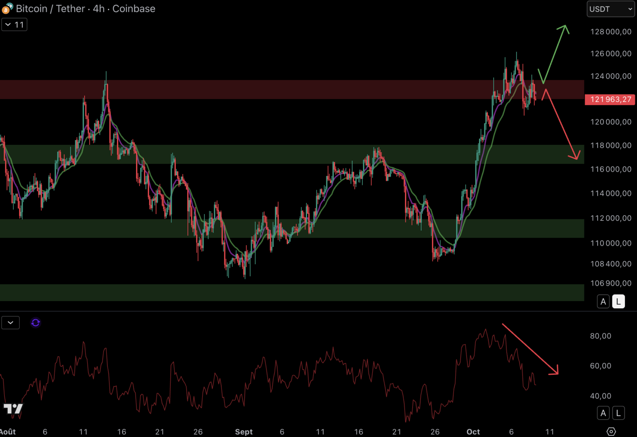The width and height of the screenshot is (637, 437).
Task: Click the 'Sept' label on time axis
Action: coord(244,432)
